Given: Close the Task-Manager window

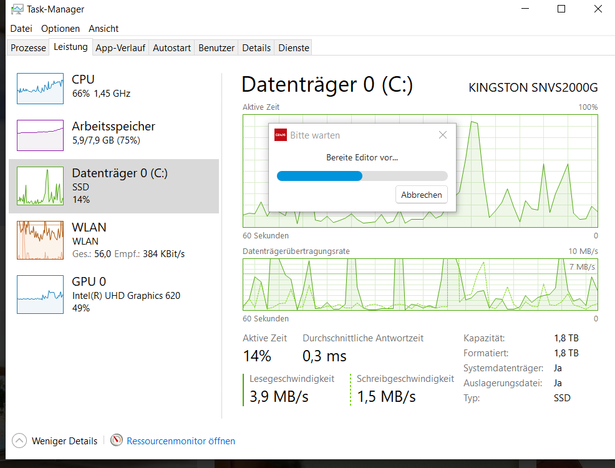Looking at the screenshot, I should click(x=598, y=9).
